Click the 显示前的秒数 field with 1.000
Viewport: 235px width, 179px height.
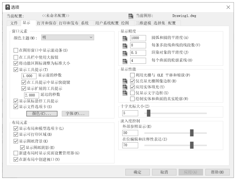coord(29,76)
